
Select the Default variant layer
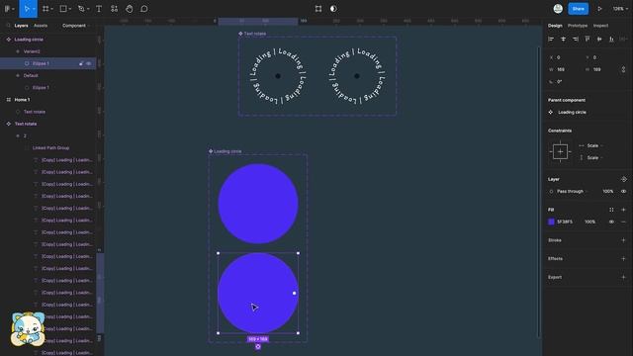[31, 75]
